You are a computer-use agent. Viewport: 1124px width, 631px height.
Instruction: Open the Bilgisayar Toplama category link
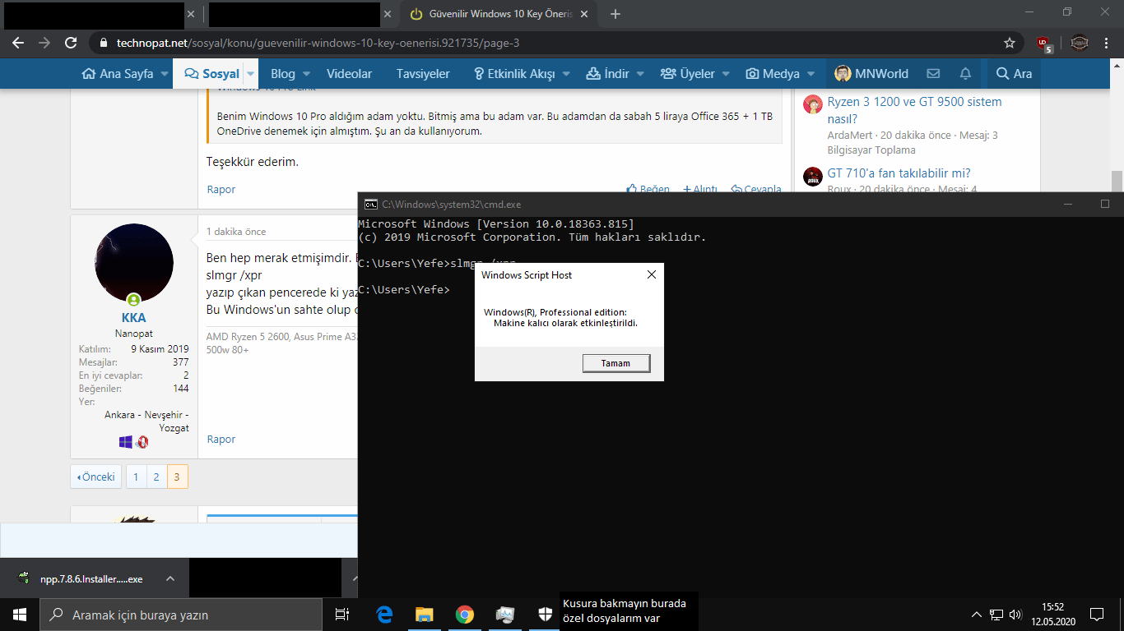(x=871, y=150)
